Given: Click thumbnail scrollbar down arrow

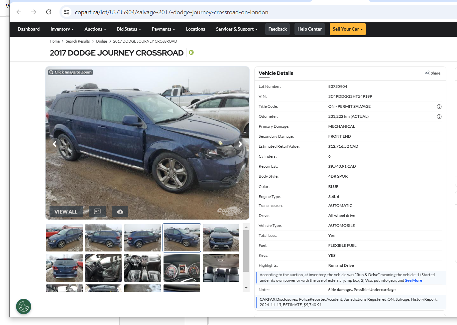Looking at the screenshot, I should coord(246,288).
